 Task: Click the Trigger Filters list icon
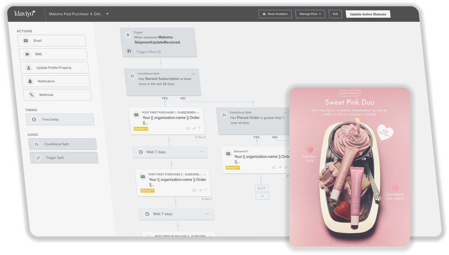click(129, 51)
